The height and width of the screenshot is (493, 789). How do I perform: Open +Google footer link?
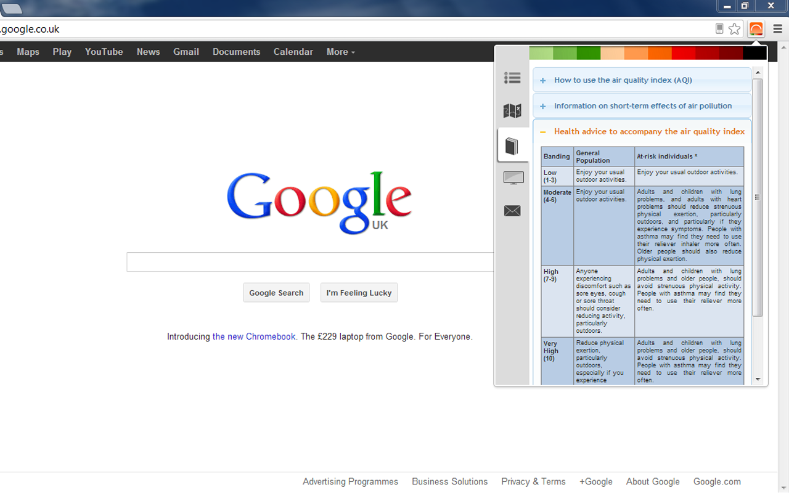596,482
